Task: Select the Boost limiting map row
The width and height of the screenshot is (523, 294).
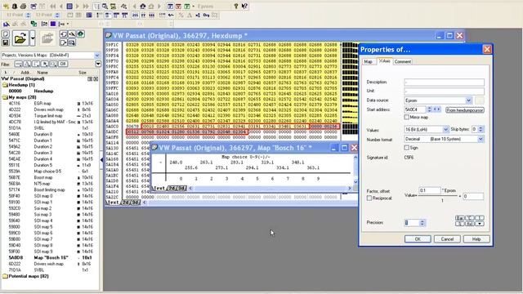Action: pos(50,189)
